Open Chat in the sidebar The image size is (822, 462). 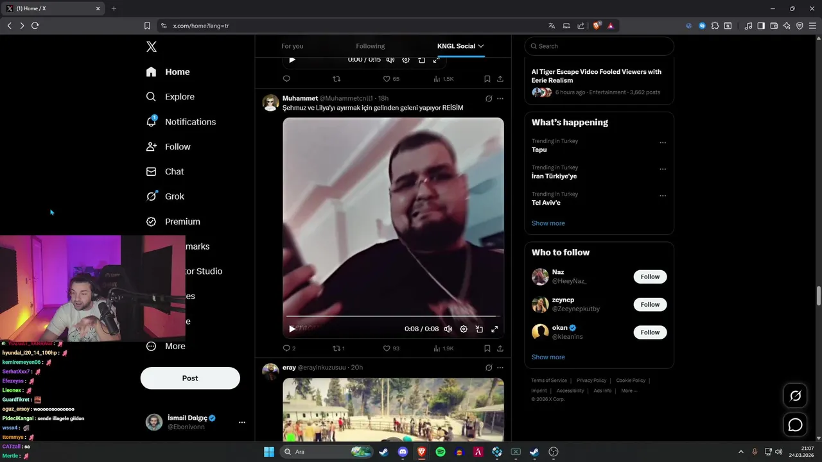(165, 171)
